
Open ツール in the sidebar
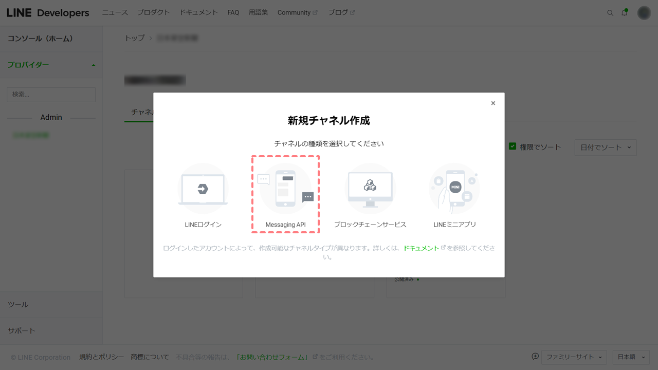[x=51, y=305]
